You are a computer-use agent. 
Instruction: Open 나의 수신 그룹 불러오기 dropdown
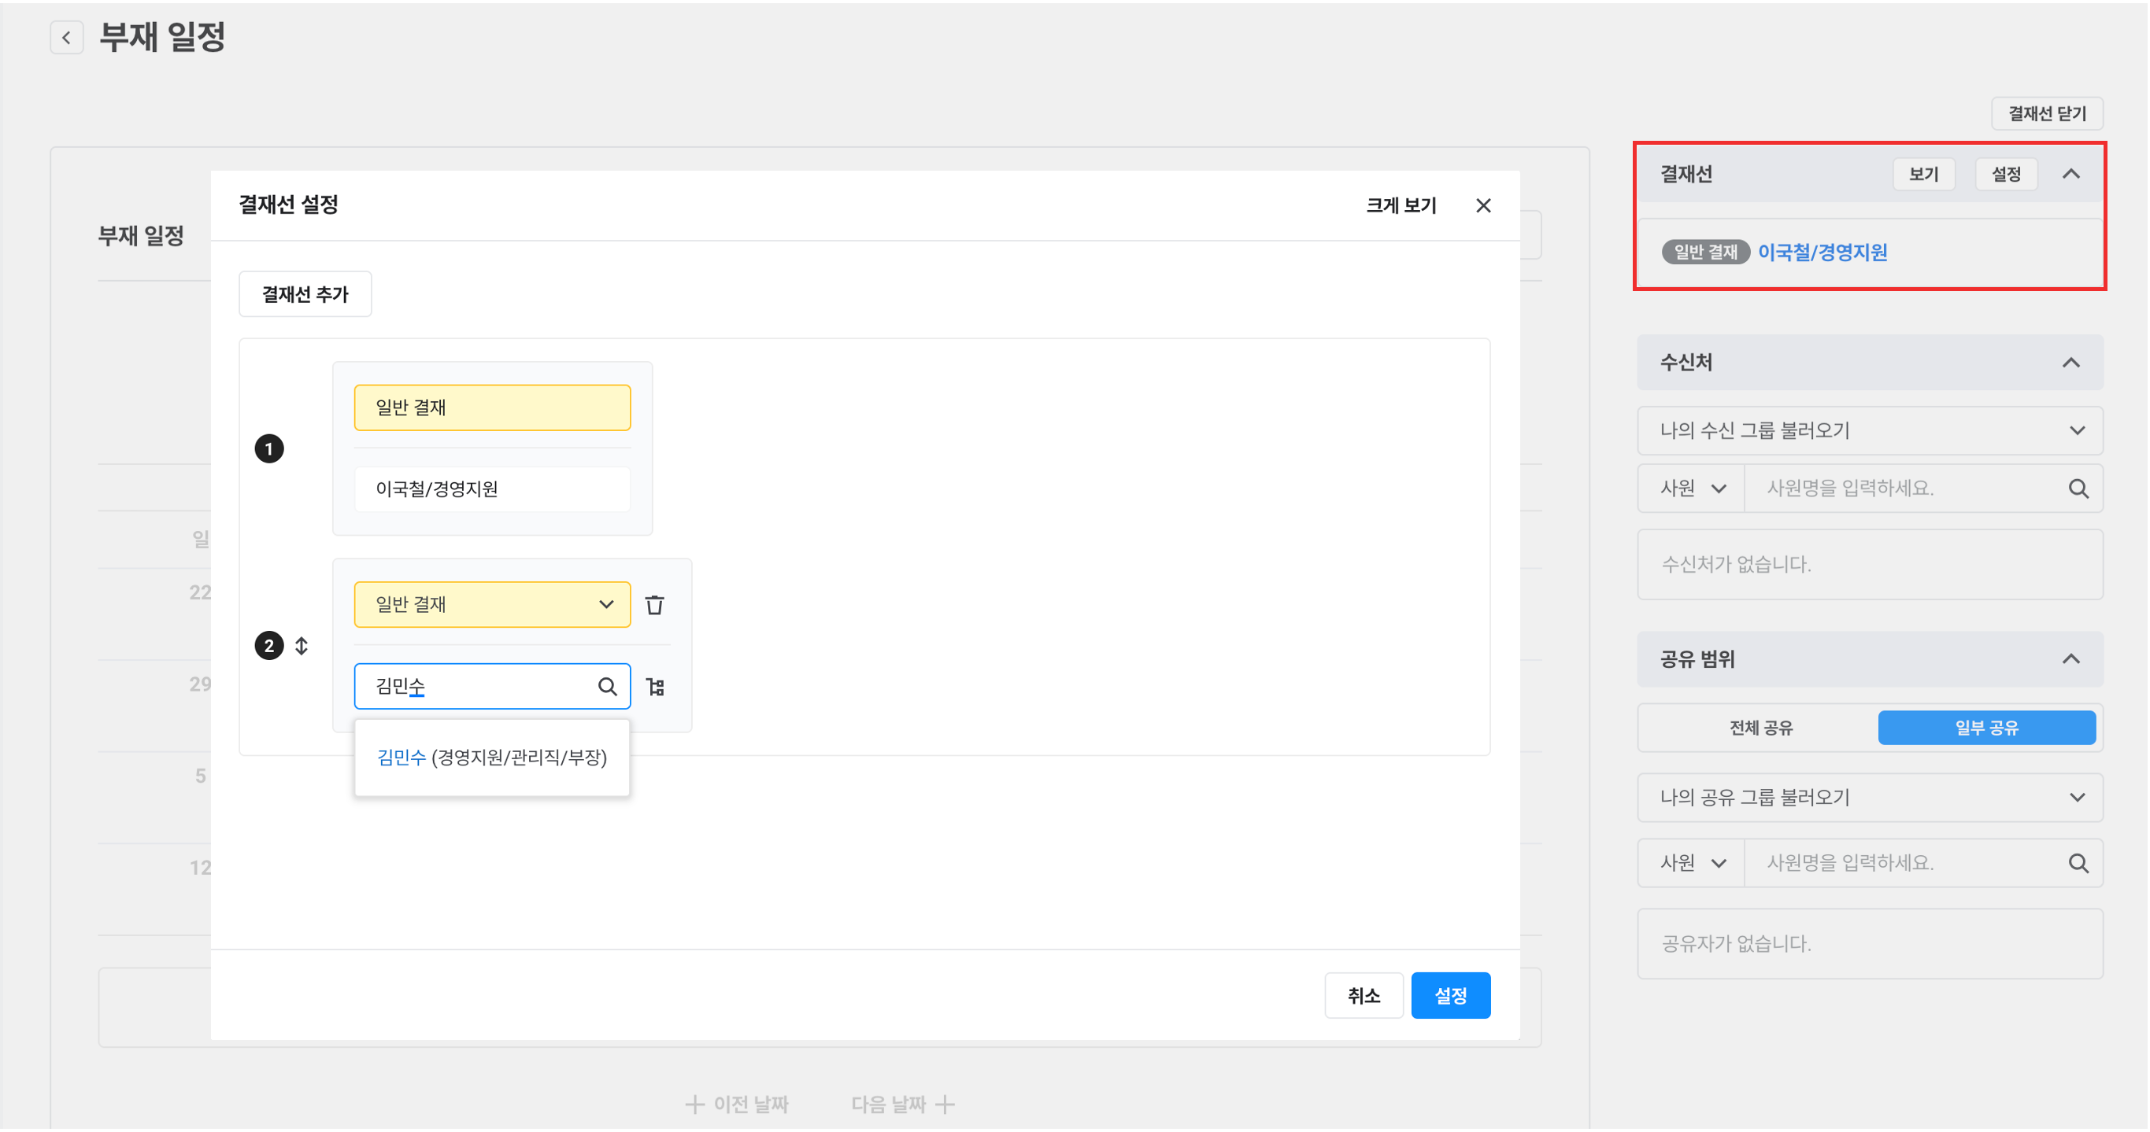pos(1869,430)
